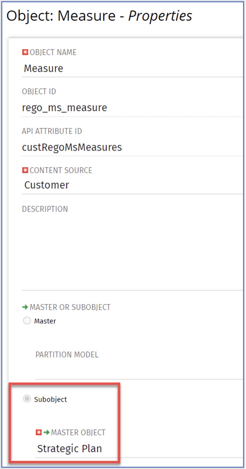The width and height of the screenshot is (246, 469).
Task: Click the green arrow icon beside Master Object
Action: [46, 432]
